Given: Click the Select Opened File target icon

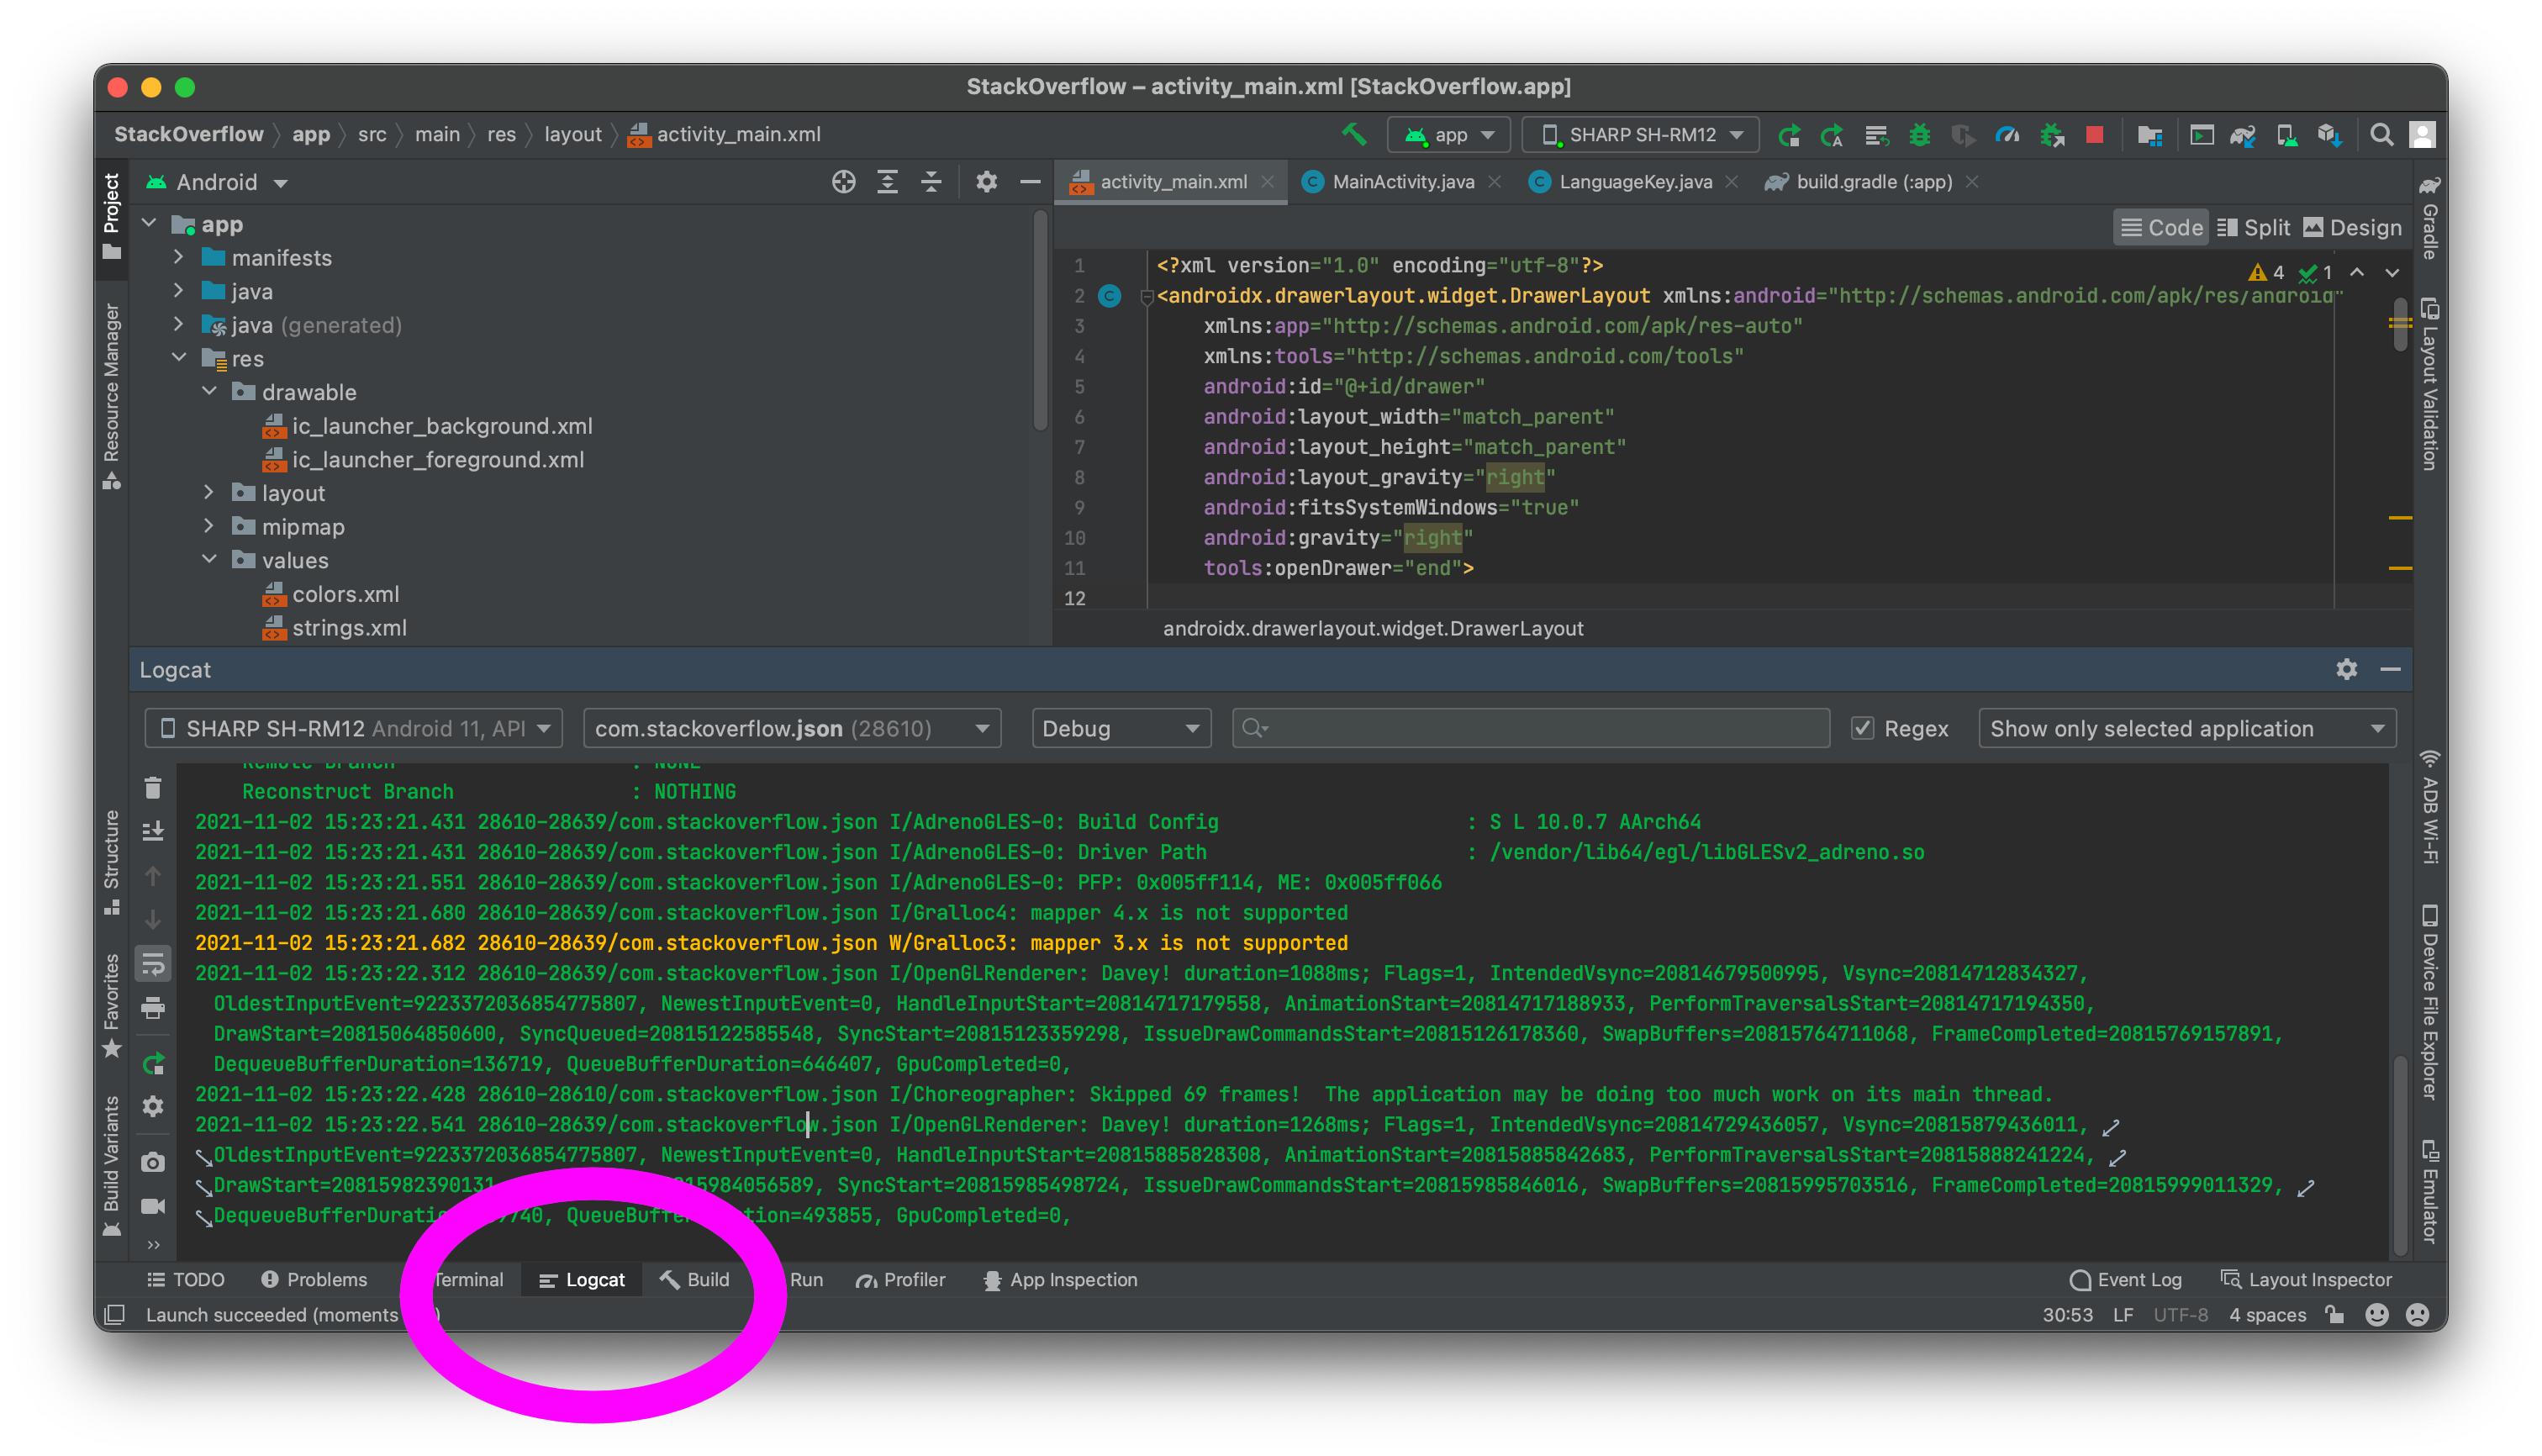Looking at the screenshot, I should [x=843, y=182].
